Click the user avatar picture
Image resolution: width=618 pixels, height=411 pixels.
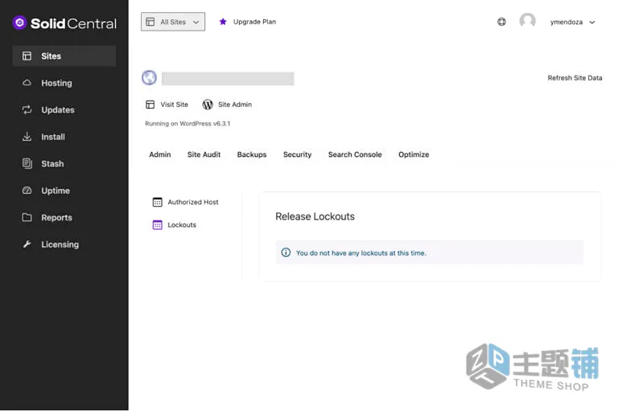[527, 21]
